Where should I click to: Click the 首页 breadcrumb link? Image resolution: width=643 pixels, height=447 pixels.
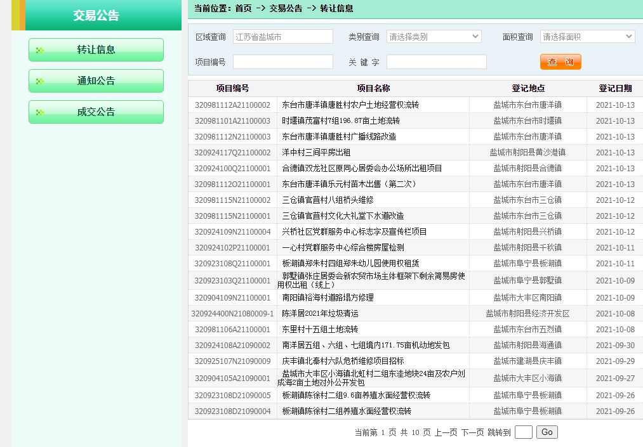pos(243,8)
